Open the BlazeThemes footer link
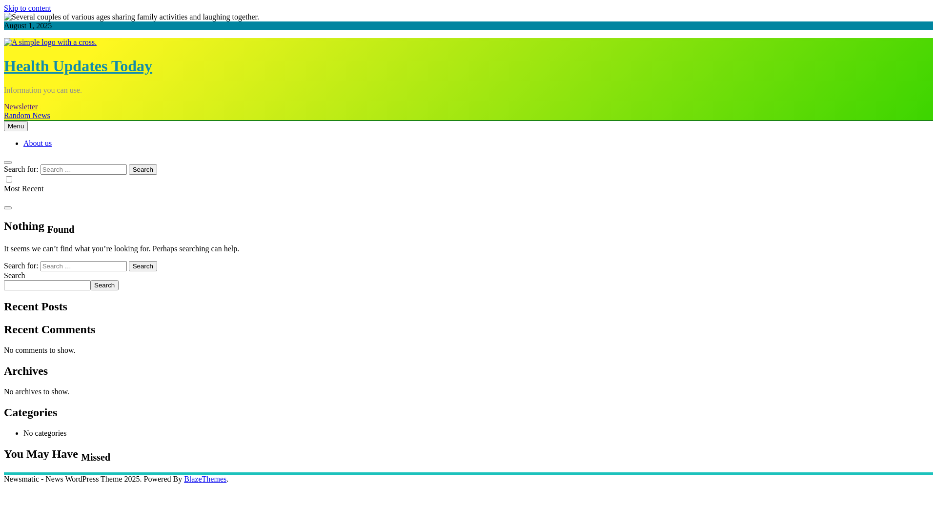This screenshot has width=937, height=527. pyautogui.click(x=205, y=479)
